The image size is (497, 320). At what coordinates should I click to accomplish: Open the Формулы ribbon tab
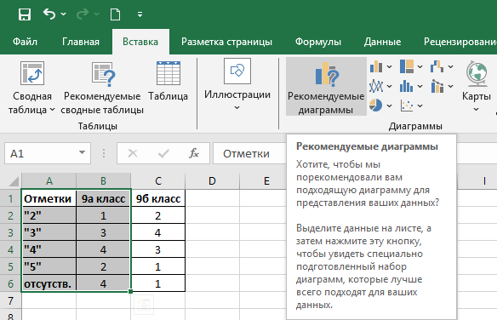point(318,42)
